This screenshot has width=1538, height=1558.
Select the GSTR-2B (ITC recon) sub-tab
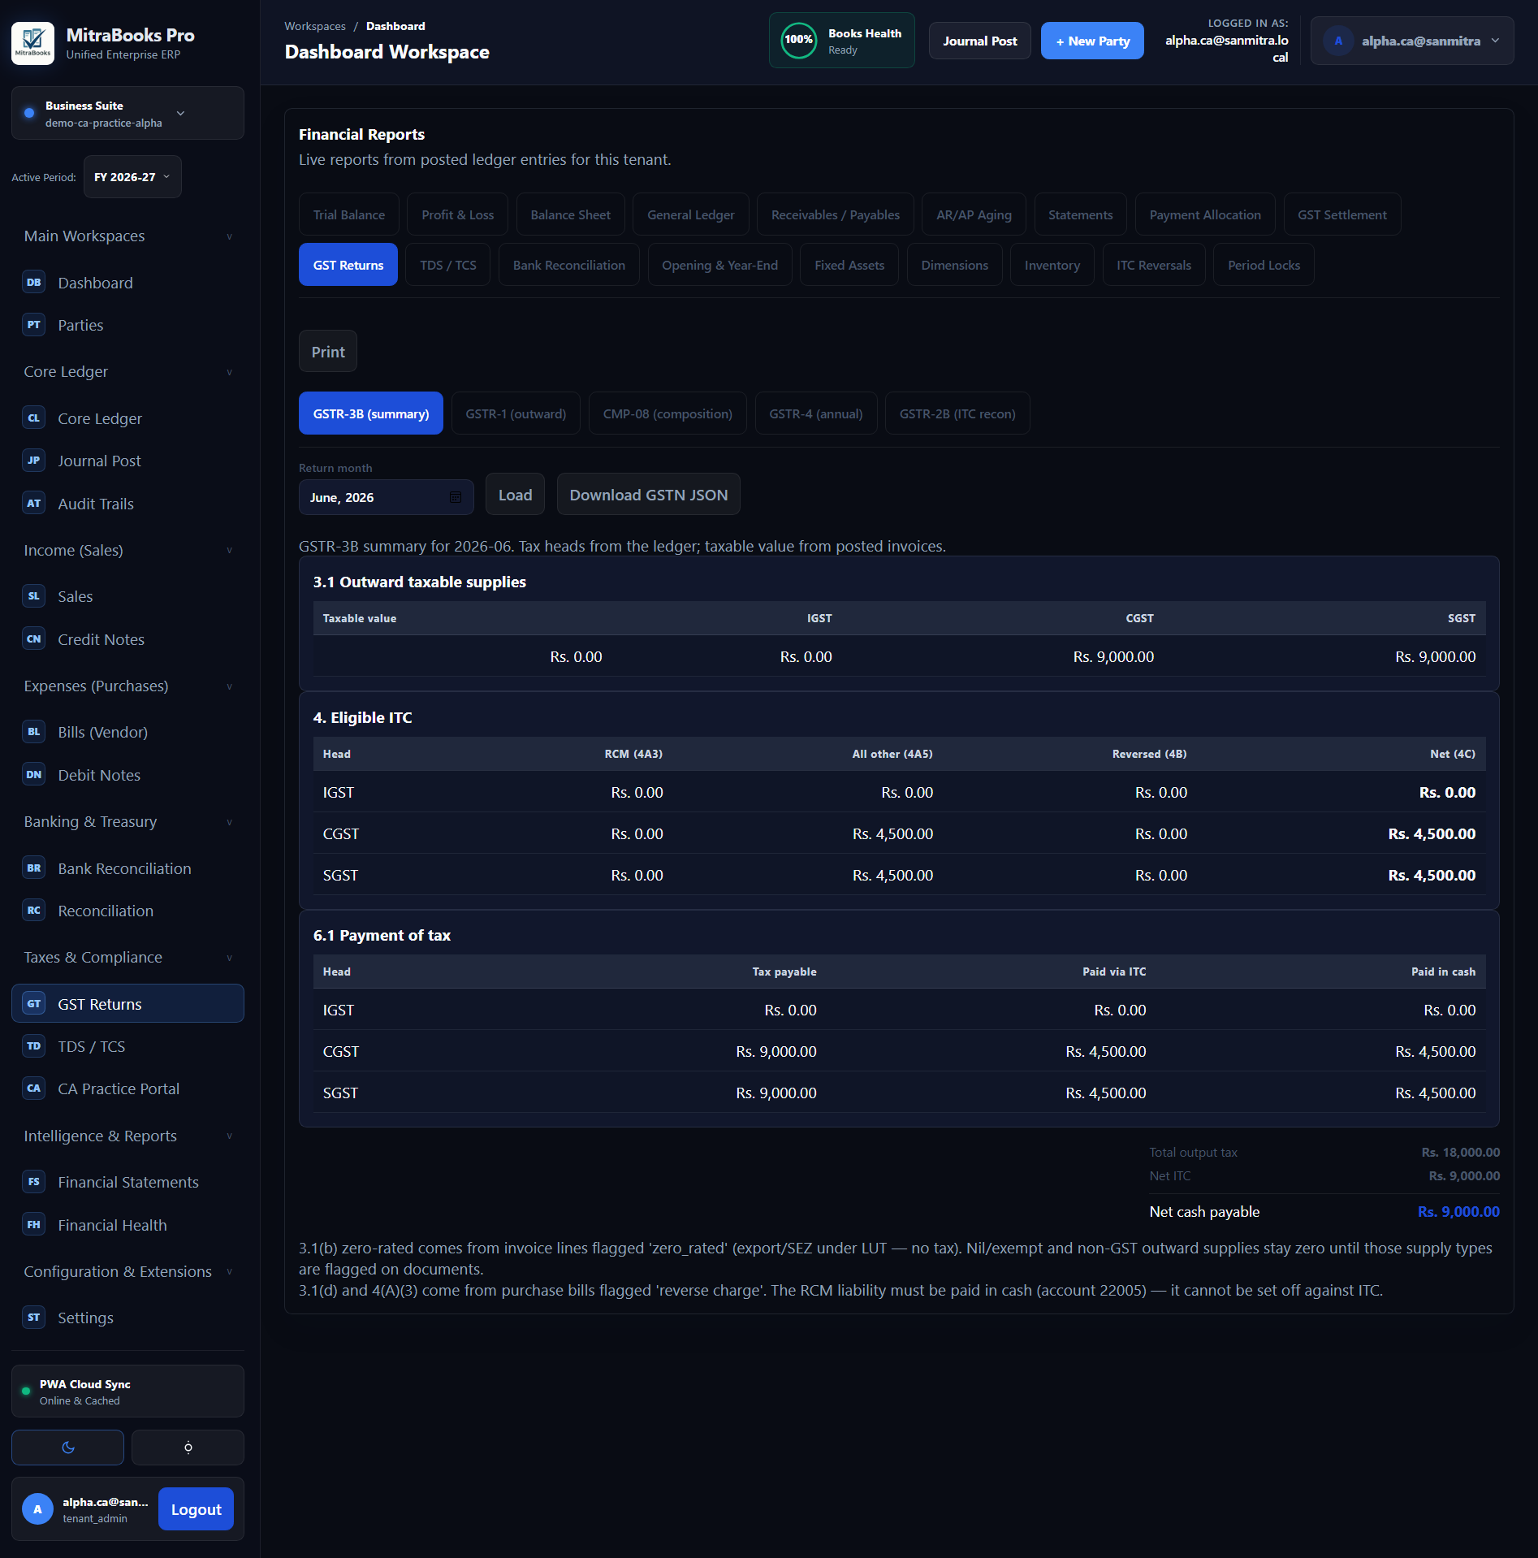pyautogui.click(x=957, y=413)
